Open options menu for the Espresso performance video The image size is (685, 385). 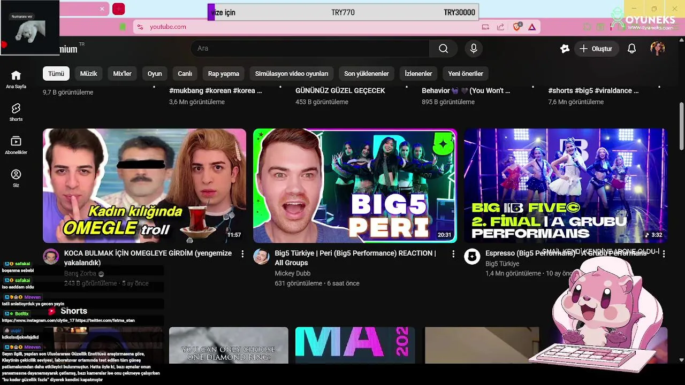pos(664,253)
